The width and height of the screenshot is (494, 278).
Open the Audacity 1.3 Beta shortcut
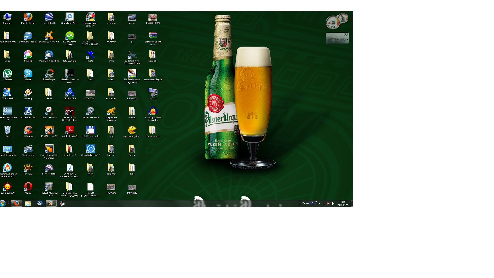[153, 111]
